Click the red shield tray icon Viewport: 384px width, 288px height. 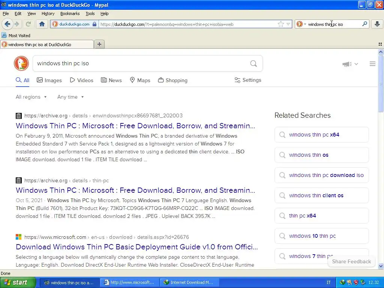click(x=356, y=282)
